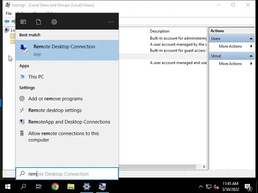This screenshot has width=258, height=193.
Task: Expand More Actions under Users
Action: (x=232, y=46)
